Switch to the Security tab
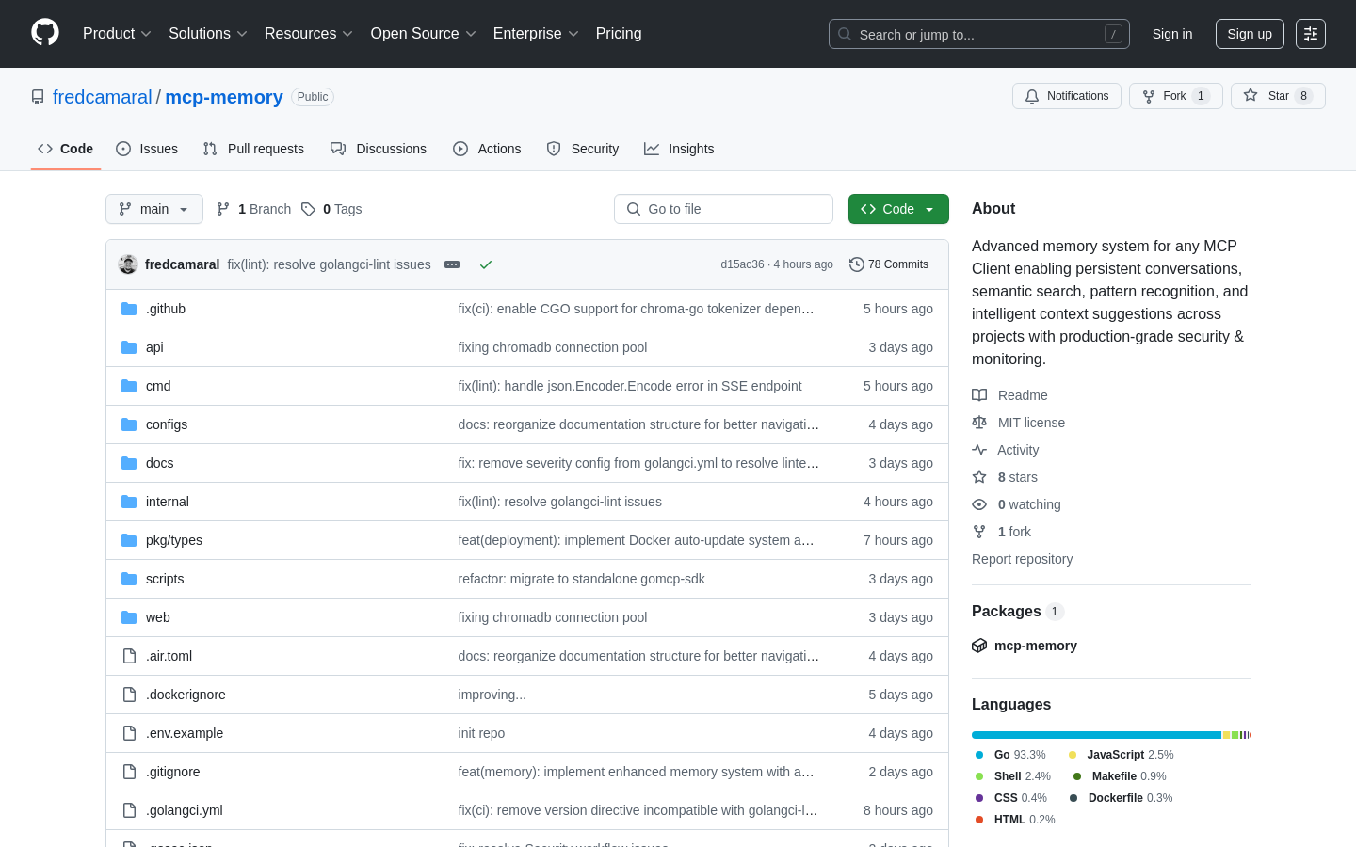Screen dimensions: 1356x847 click(583, 149)
